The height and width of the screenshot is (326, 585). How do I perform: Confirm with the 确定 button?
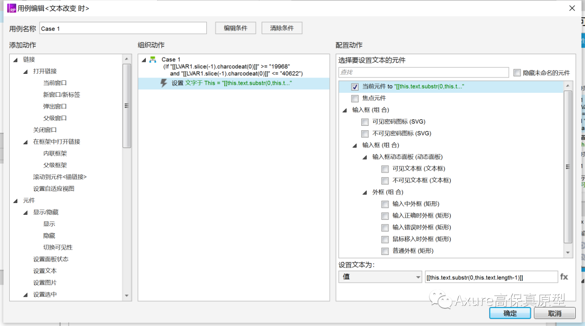click(510, 314)
